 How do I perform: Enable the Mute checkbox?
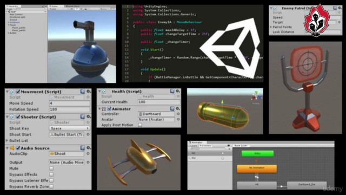51,168
